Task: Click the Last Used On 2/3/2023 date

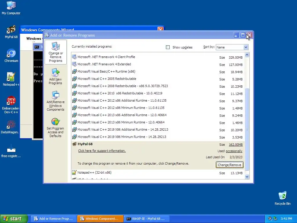Action: click(236, 157)
